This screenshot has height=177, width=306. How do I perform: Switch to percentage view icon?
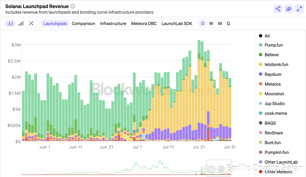31,23
